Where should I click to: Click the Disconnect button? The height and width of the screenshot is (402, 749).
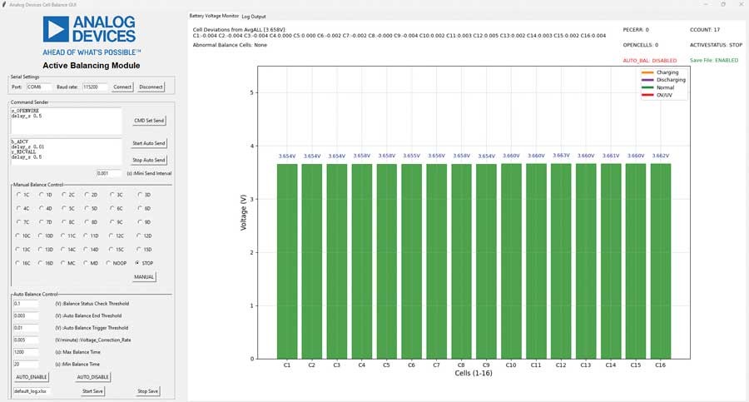point(151,87)
